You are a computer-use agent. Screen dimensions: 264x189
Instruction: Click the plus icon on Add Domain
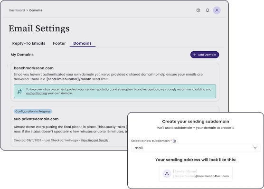pyautogui.click(x=195, y=55)
